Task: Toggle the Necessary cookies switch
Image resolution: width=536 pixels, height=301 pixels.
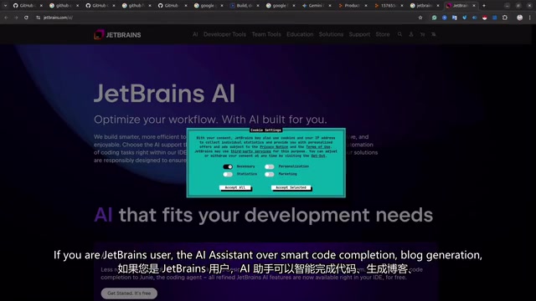Action: pyautogui.click(x=228, y=166)
